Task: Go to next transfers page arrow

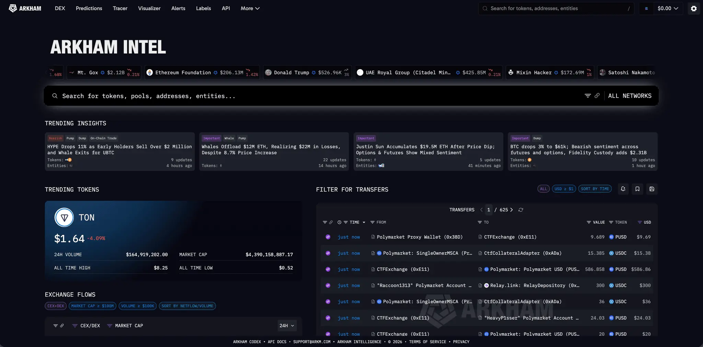Action: (x=511, y=210)
